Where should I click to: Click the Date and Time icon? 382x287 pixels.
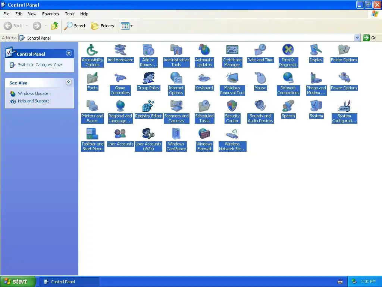[x=260, y=50]
